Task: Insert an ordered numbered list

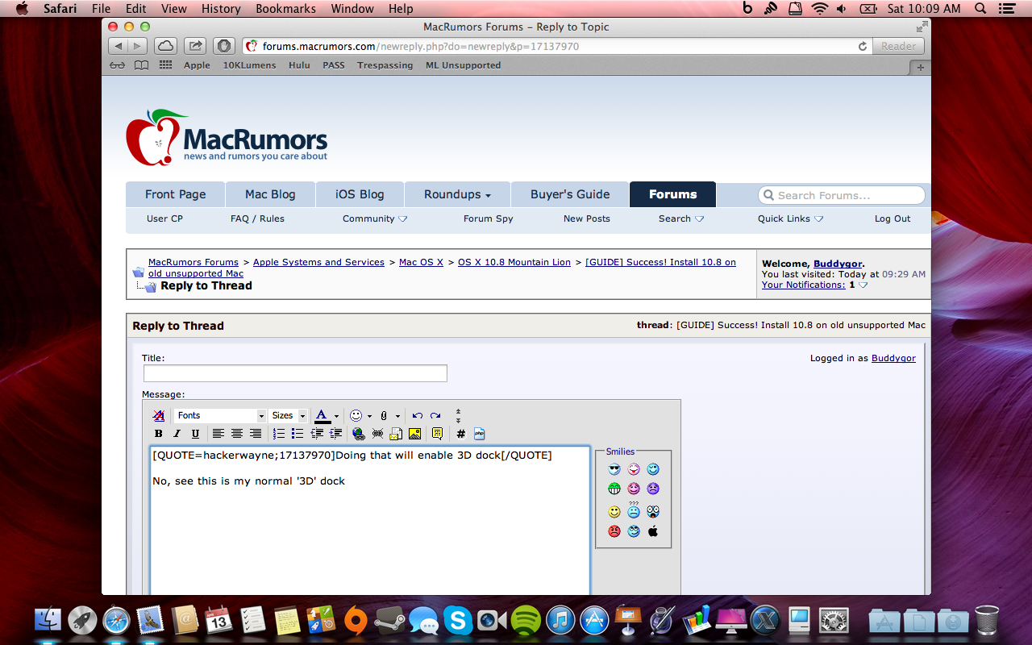Action: coord(279,434)
